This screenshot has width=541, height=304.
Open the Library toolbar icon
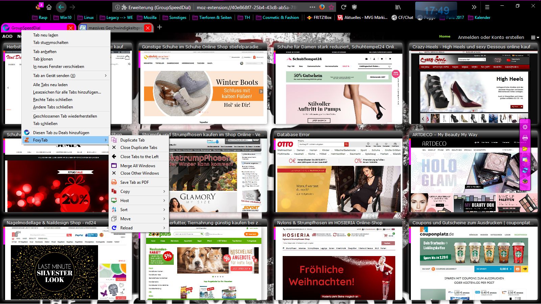(x=398, y=7)
